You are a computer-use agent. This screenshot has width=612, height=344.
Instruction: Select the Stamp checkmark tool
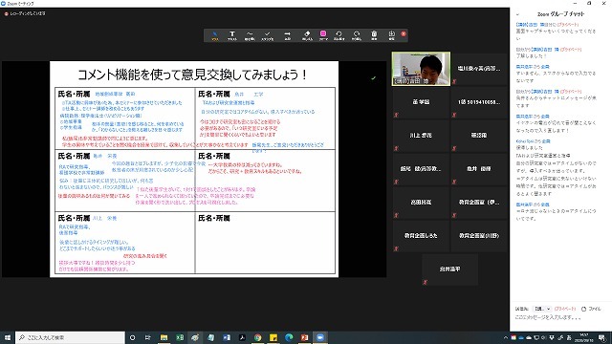tap(268, 35)
